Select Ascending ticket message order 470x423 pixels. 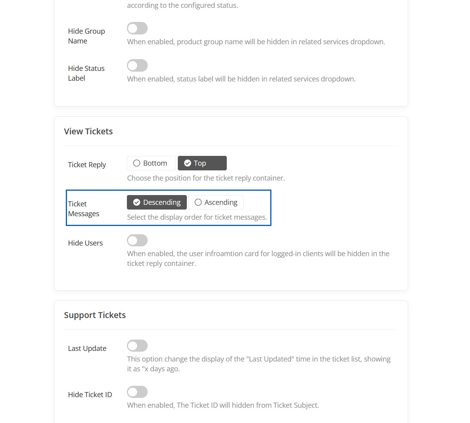coord(216,202)
